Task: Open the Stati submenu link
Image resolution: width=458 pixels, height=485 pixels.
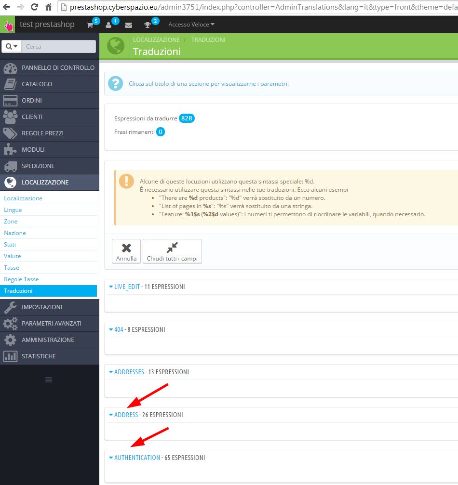Action: coord(10,245)
